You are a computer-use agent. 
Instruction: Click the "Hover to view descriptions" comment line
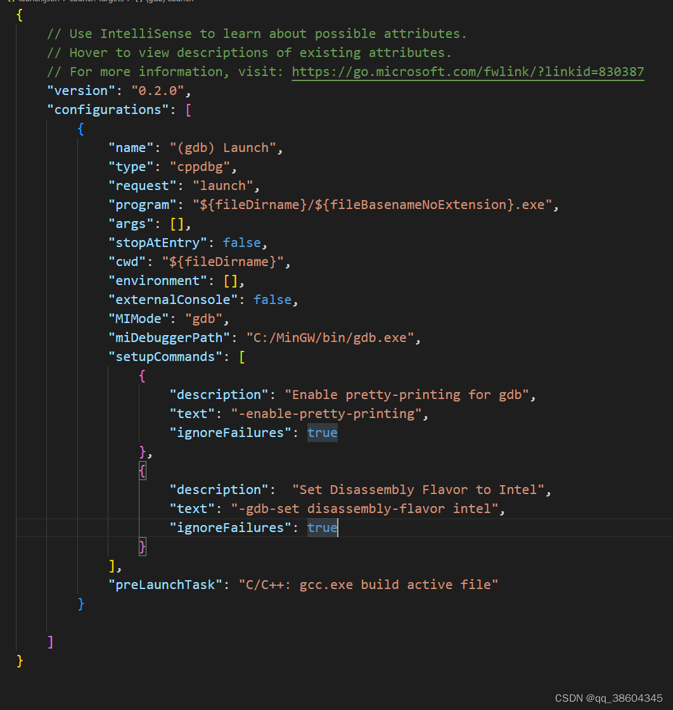click(x=249, y=53)
